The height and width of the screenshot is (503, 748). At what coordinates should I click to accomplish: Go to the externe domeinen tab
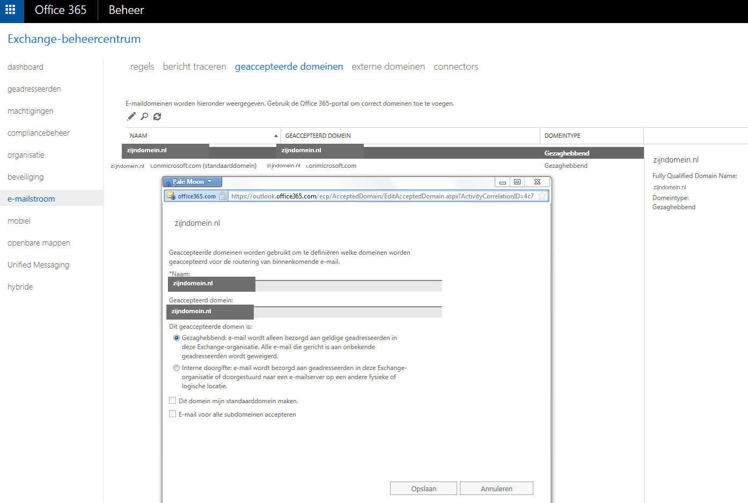[388, 66]
